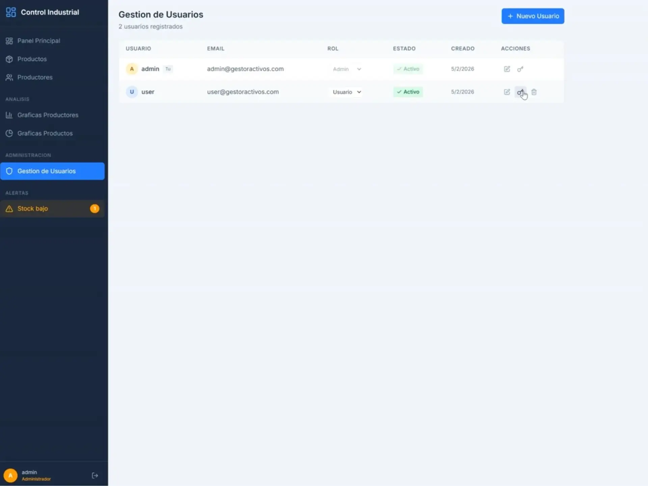
Task: Toggle the Activo status badge for user
Action: pyautogui.click(x=408, y=92)
